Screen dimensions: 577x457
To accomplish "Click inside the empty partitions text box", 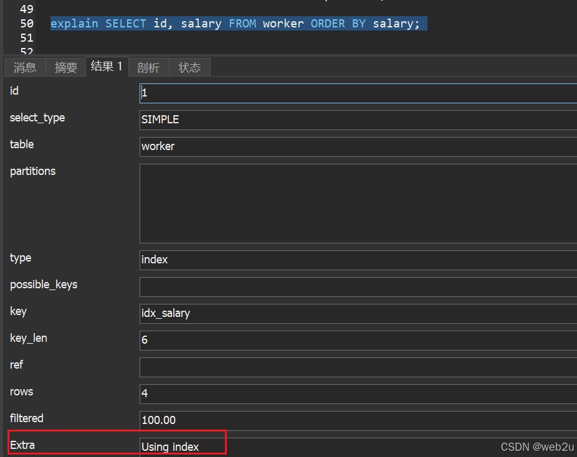I will 358,203.
